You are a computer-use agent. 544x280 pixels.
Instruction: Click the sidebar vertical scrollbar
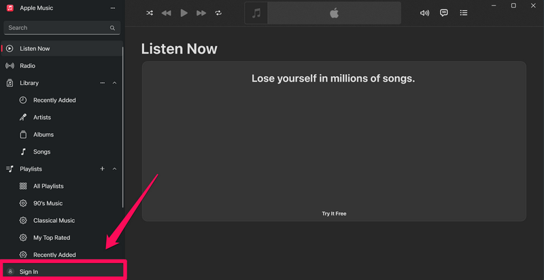click(x=122, y=126)
